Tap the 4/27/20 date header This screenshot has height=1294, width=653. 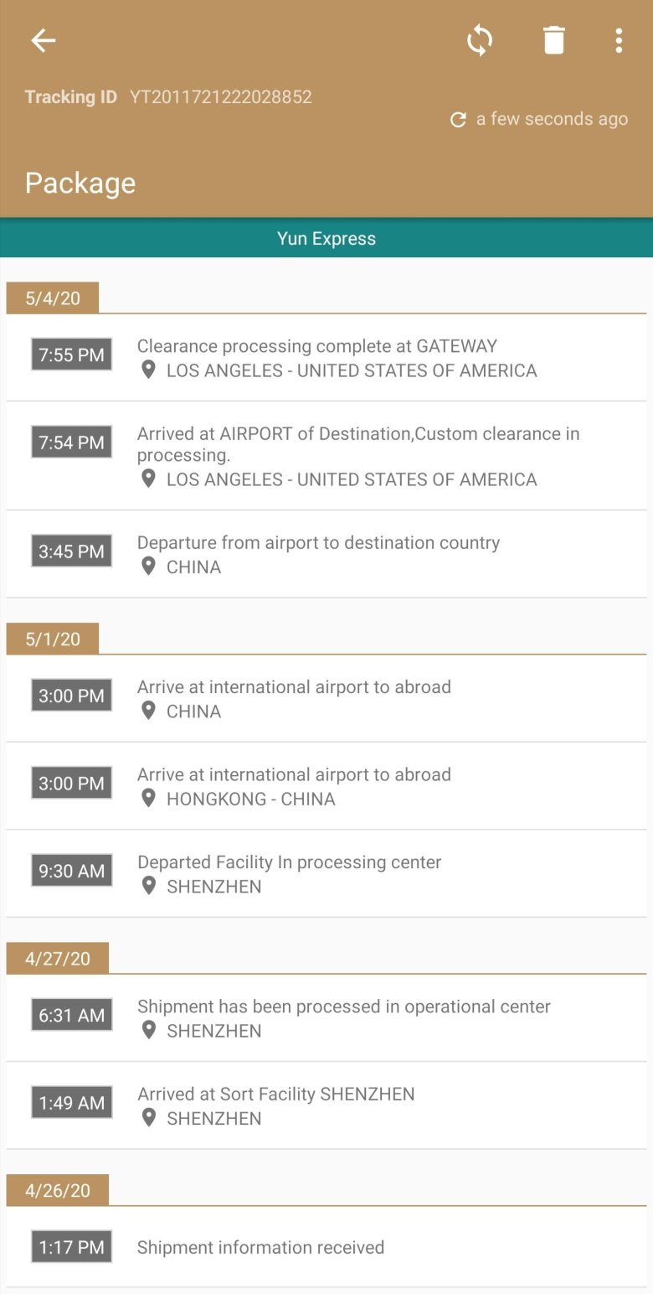58,958
